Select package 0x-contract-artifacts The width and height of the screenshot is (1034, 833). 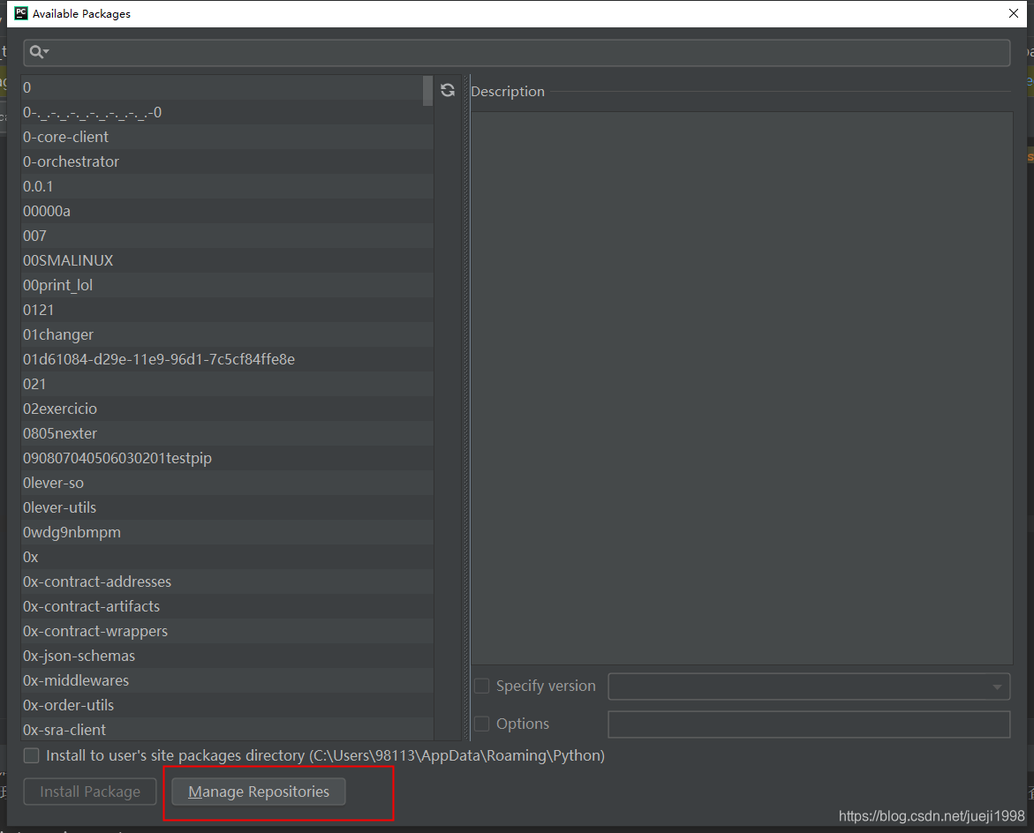228,606
